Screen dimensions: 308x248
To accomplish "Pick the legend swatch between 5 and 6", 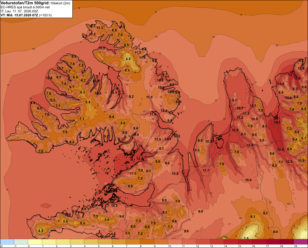I will (x=105, y=242).
